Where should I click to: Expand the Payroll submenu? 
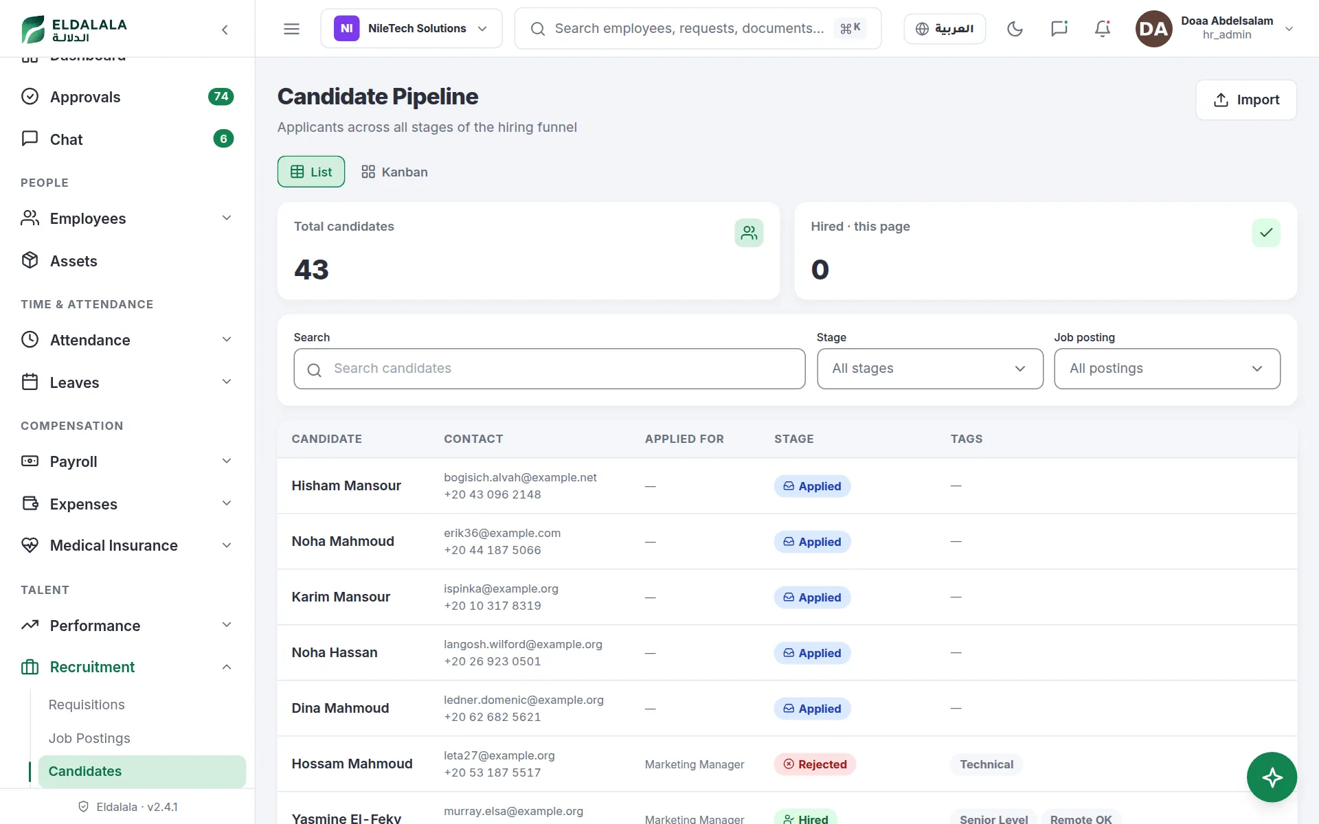227,461
